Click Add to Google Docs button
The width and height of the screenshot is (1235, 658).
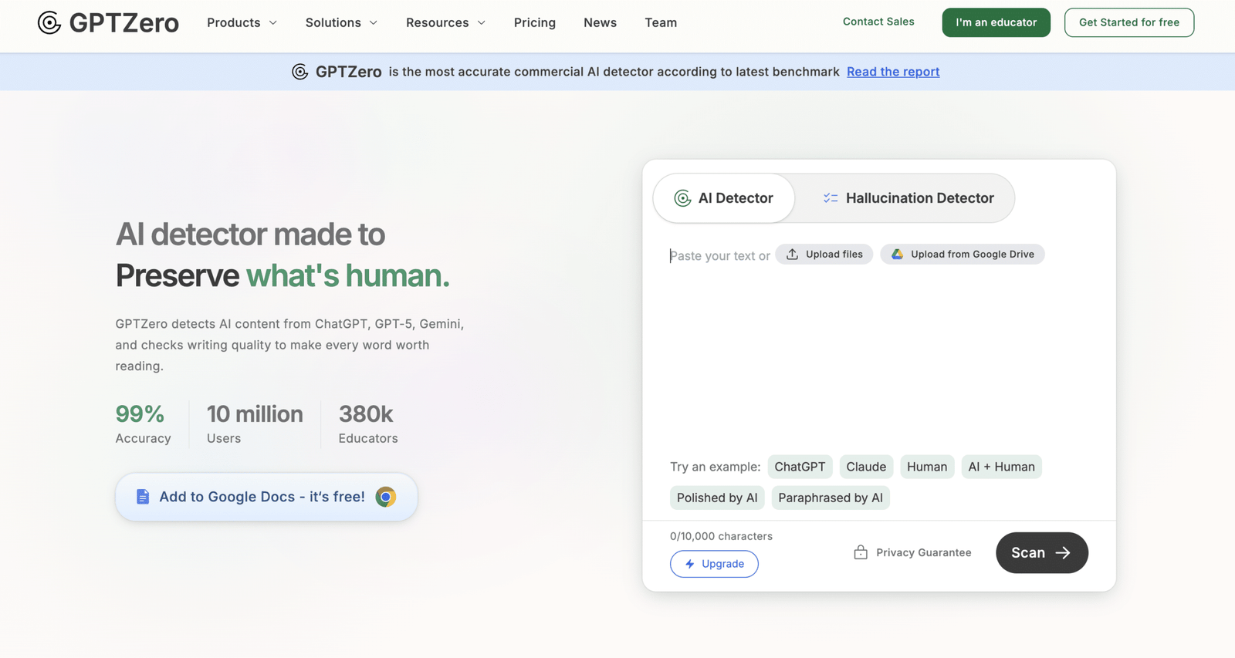pyautogui.click(x=266, y=497)
